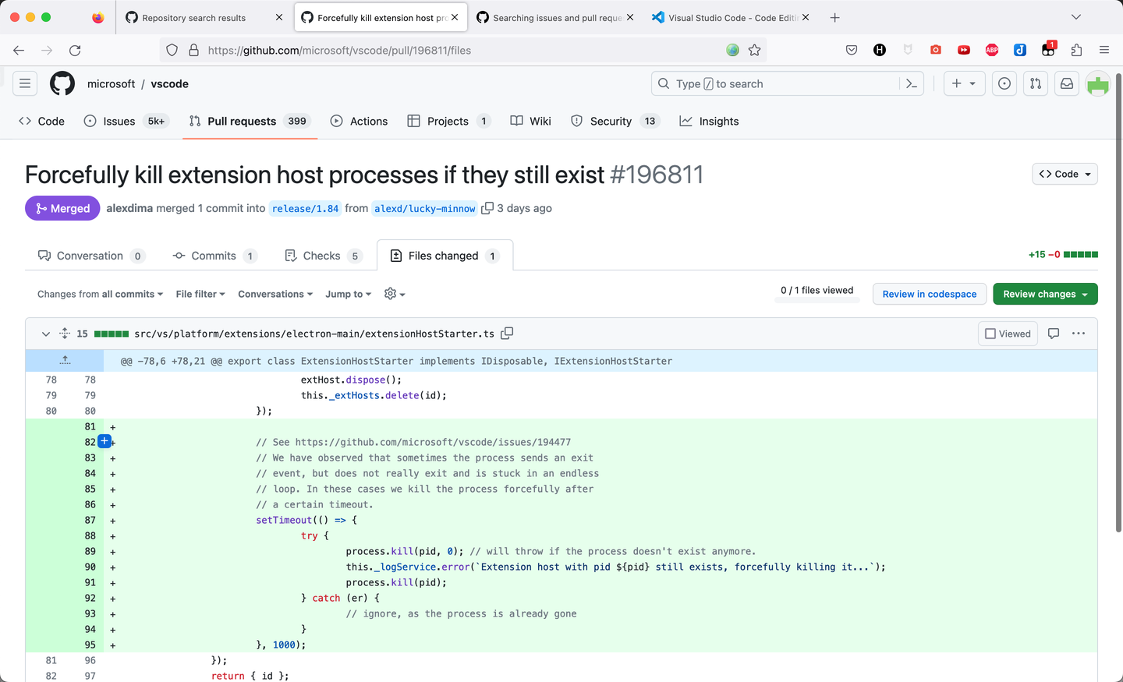
Task: Comment on this file icon
Action: click(x=1054, y=334)
